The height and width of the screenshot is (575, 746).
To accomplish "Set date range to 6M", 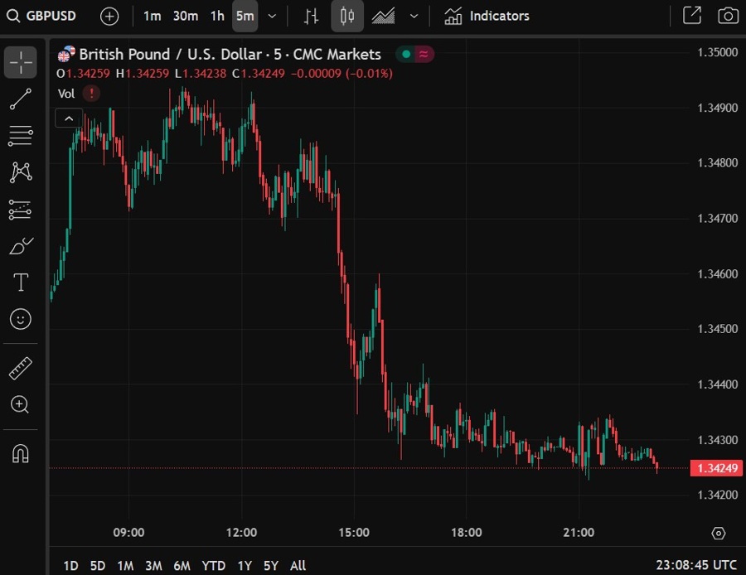I will [182, 566].
